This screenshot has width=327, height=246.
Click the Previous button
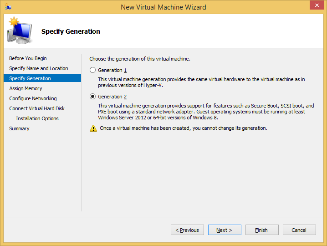coord(187,230)
